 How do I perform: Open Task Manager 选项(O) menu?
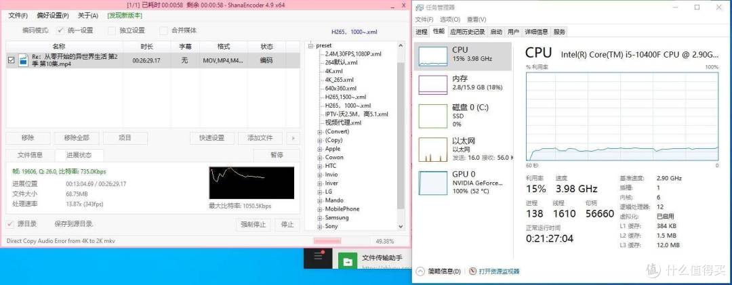pyautogui.click(x=450, y=20)
